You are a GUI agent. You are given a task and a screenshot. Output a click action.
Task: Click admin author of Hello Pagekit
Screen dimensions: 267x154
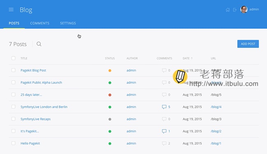click(x=131, y=143)
